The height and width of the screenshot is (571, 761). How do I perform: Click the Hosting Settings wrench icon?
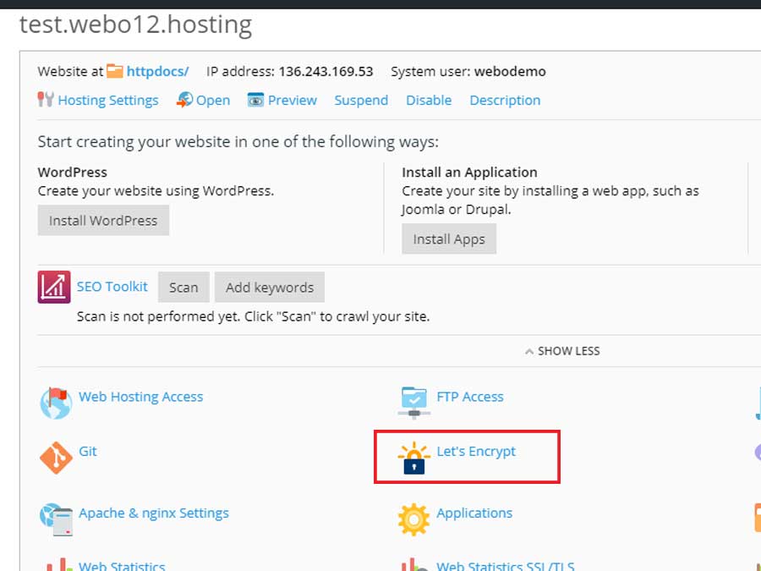coord(46,100)
